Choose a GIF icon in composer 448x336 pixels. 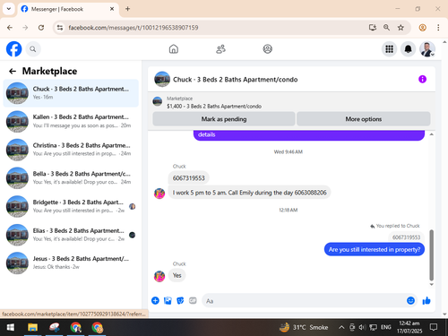193,300
